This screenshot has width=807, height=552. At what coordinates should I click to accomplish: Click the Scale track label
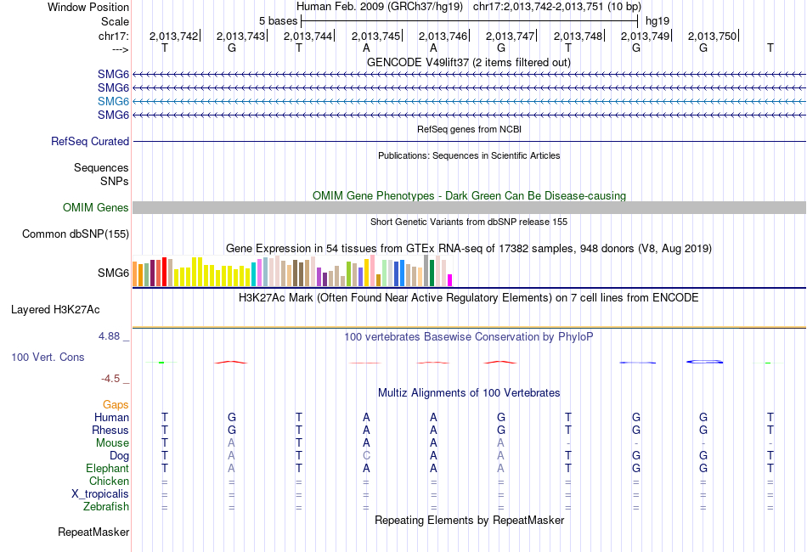[x=115, y=21]
